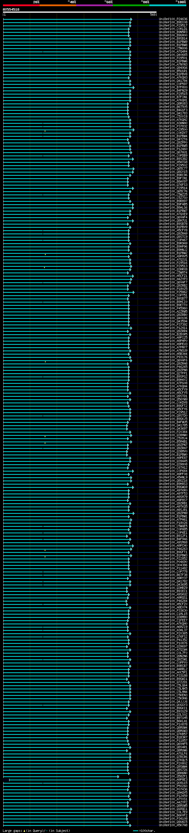Screen dimensions: 189x833
Task: Click hit label UniRef100_B9N5R3
Action: tap(173, 32)
